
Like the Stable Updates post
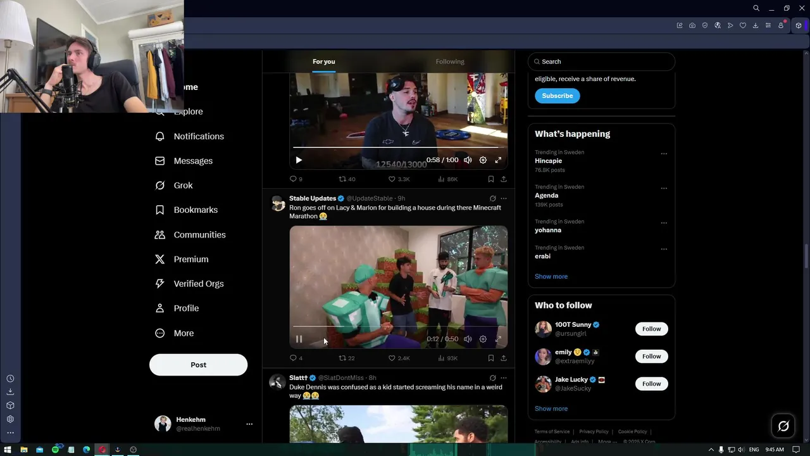point(399,358)
